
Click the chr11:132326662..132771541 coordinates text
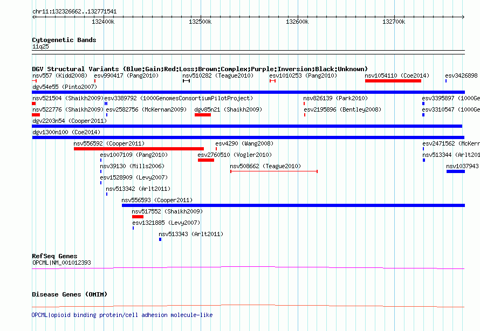point(74,12)
